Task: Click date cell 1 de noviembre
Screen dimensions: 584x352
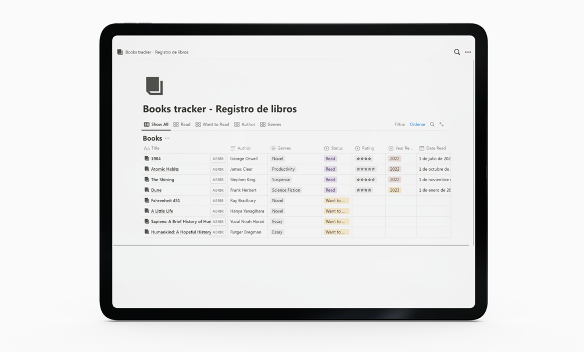Action: 434,179
